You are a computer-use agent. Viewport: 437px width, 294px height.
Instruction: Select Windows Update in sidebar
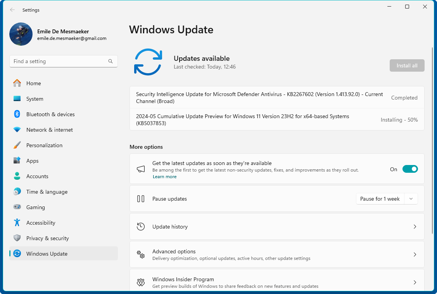pyautogui.click(x=64, y=254)
